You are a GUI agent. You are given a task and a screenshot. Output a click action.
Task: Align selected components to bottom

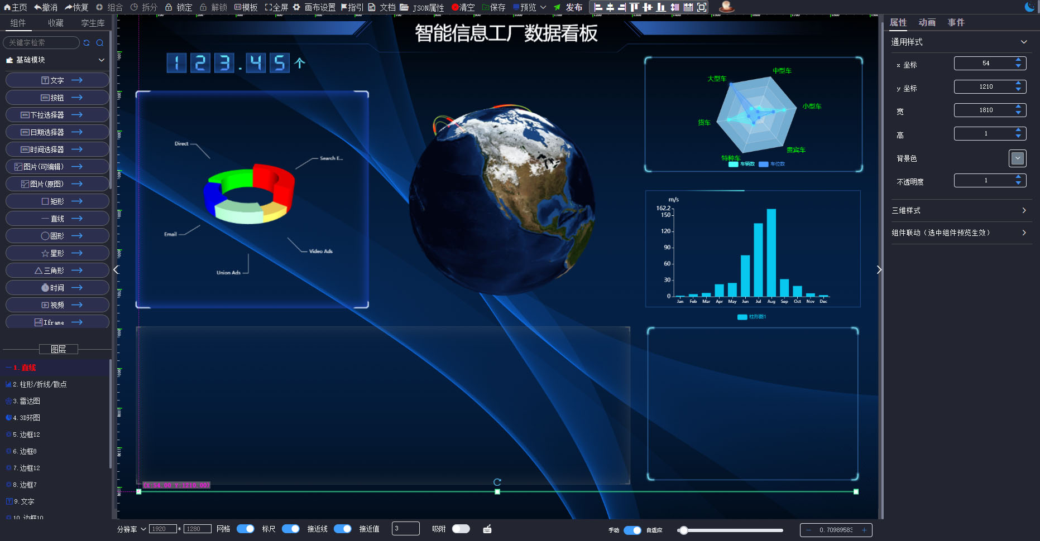coord(661,7)
